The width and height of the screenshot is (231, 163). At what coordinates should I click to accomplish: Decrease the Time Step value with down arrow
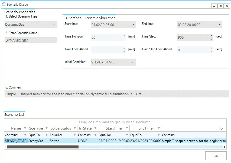(x=211, y=39)
